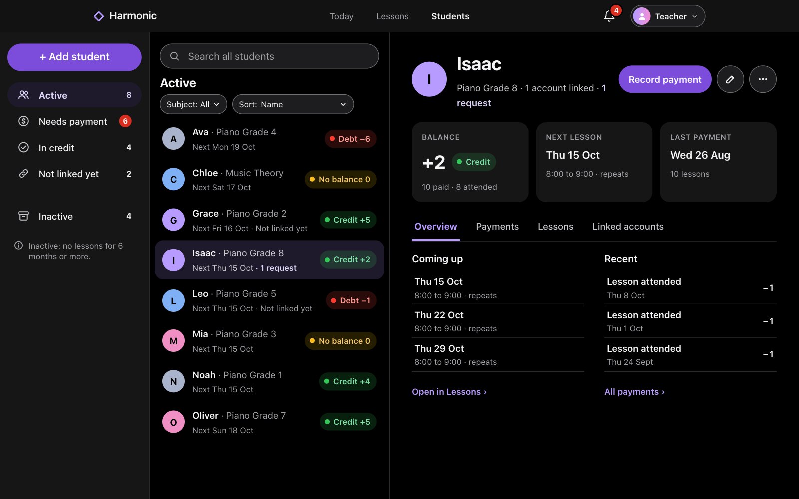Expand the Teacher account menu
Image resolution: width=799 pixels, height=499 pixels.
668,16
